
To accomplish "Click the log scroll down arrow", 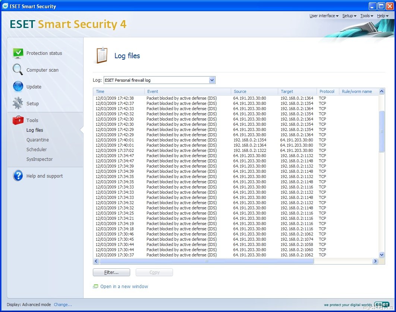I will [381, 255].
